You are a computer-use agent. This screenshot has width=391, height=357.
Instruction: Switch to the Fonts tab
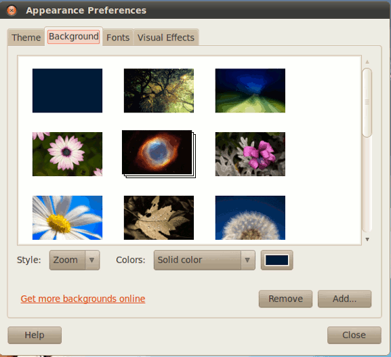(118, 38)
